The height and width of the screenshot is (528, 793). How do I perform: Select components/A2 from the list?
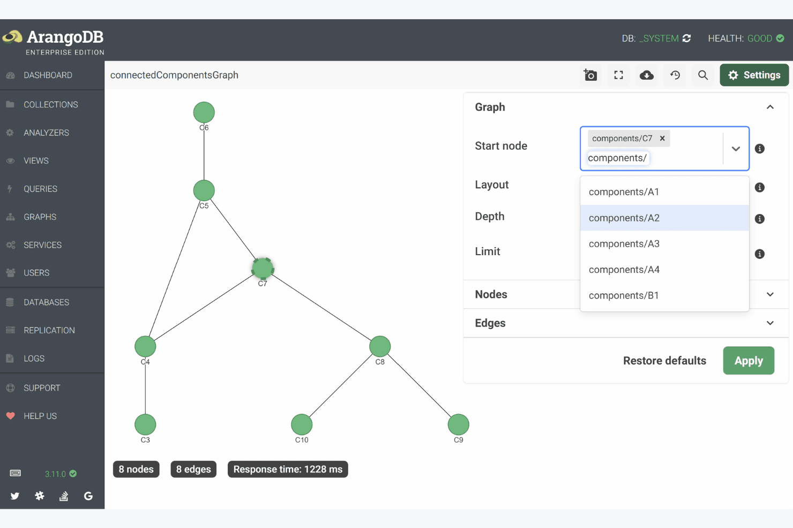664,218
